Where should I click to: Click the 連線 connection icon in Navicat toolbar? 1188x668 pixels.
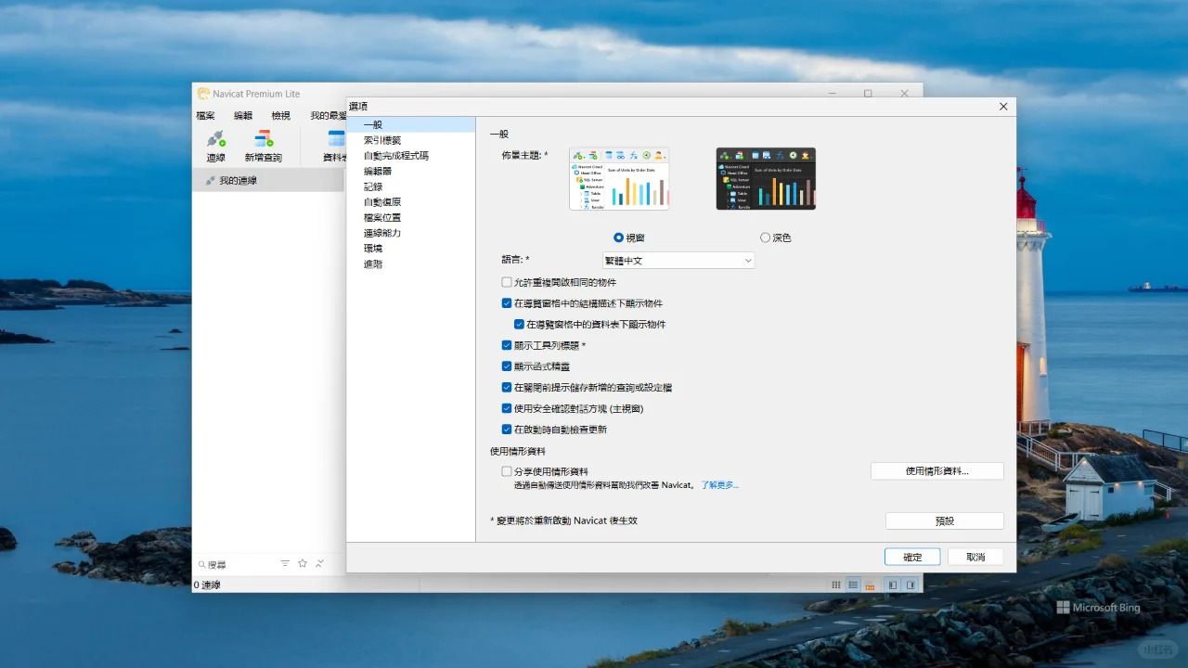216,139
